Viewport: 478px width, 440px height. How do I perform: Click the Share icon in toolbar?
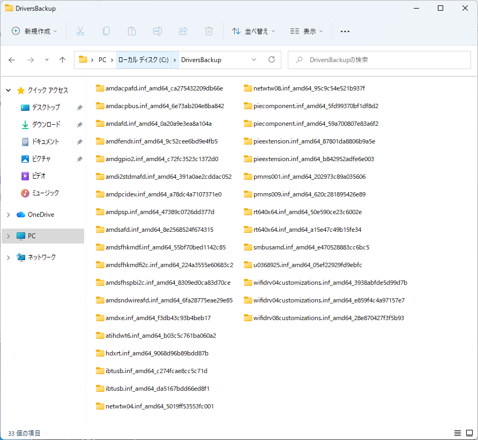pyautogui.click(x=183, y=31)
